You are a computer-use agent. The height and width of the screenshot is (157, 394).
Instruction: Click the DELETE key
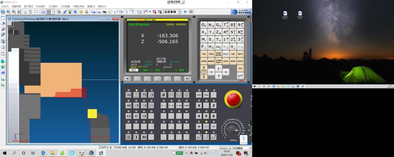pyautogui.click(x=240, y=61)
